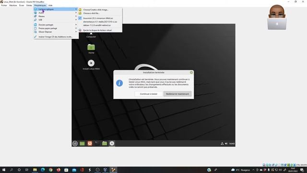The height and width of the screenshot is (173, 307).
Task: Open Presse-papier partagé entry
Action: click(x=56, y=28)
